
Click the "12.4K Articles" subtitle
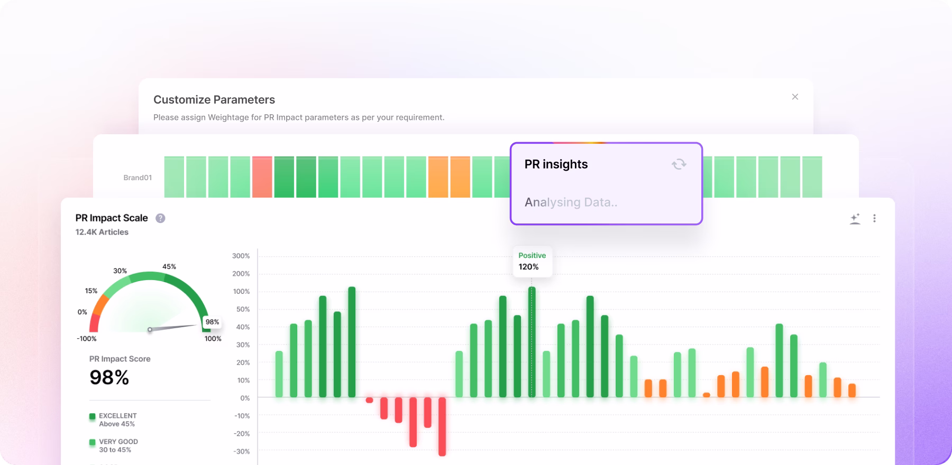(102, 232)
